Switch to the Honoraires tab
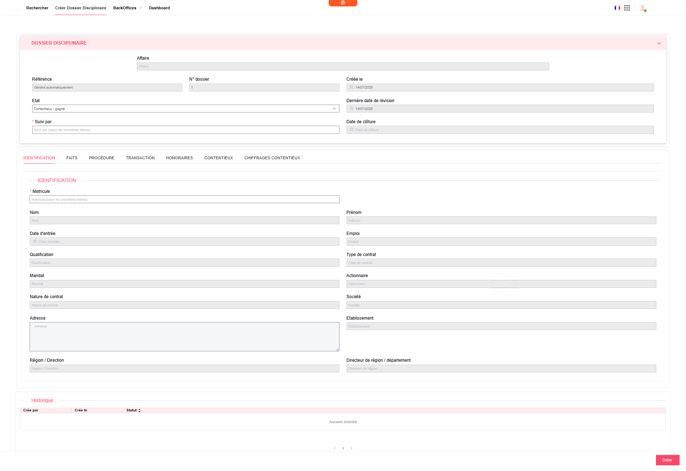The width and height of the screenshot is (686, 471). (179, 158)
